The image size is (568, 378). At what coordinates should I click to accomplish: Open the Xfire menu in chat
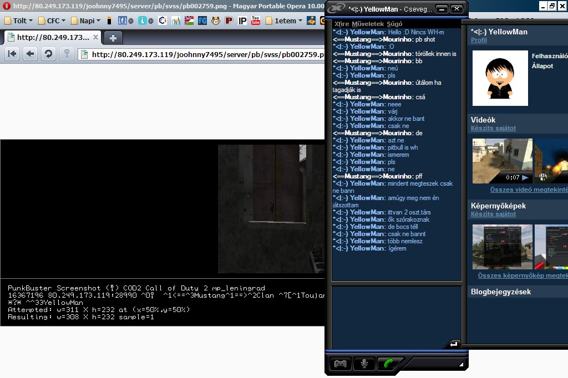coord(342,24)
